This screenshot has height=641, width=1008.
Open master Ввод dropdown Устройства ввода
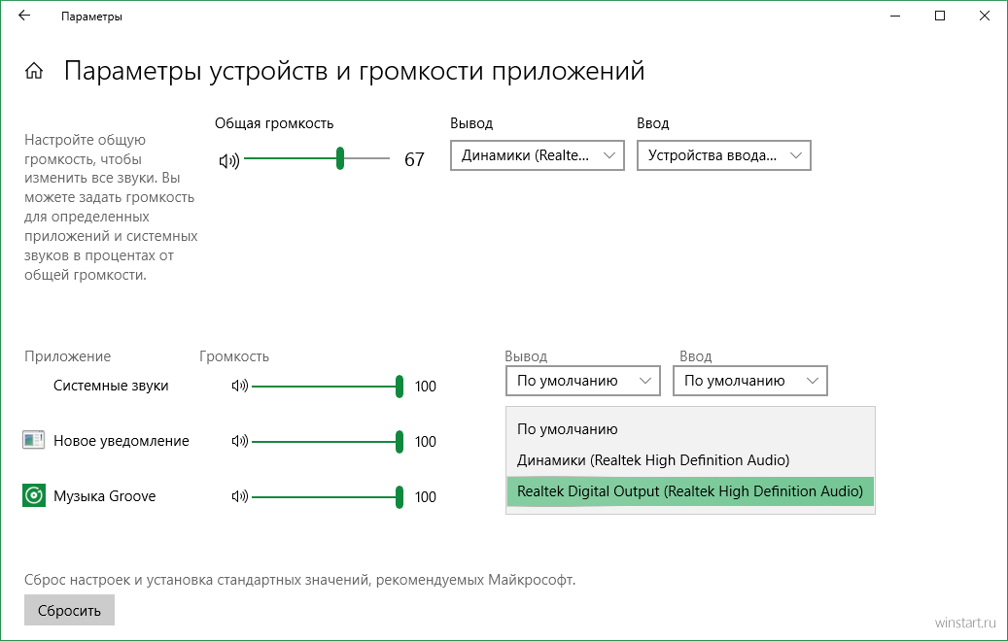tap(724, 155)
